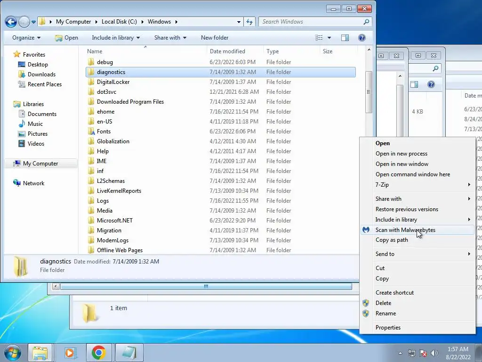This screenshot has width=482, height=362.
Task: Select the DigitalLocker folder
Action: [x=113, y=82]
